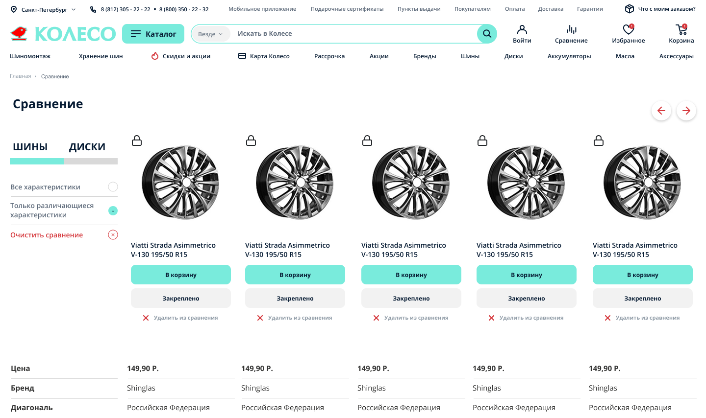Call the 8 (800) 350 - 22 - 32 number
Image resolution: width=706 pixels, height=418 pixels.
coord(184,9)
